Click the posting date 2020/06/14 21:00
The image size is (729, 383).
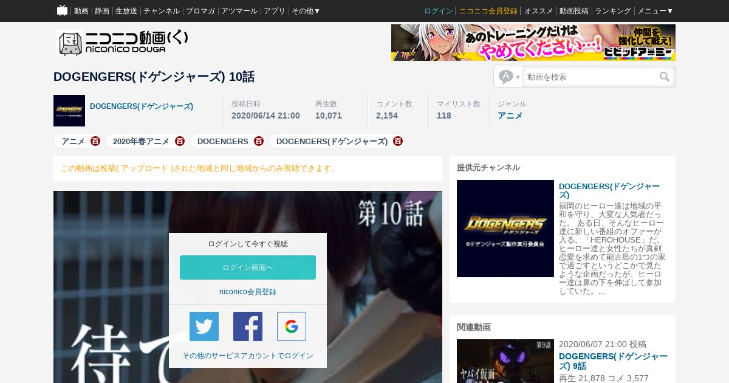tap(265, 116)
